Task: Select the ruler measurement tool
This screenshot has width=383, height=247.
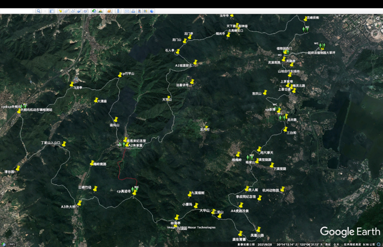Action: (x=118, y=11)
